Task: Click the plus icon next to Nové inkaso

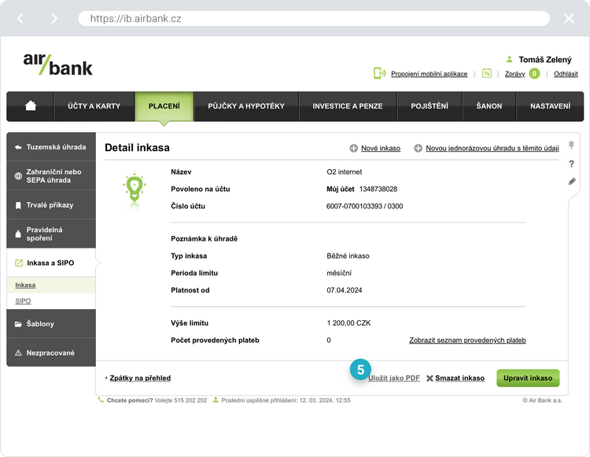Action: coord(354,148)
